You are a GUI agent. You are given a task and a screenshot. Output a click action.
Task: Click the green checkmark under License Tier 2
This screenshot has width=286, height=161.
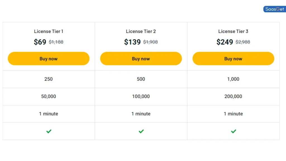pos(141,131)
